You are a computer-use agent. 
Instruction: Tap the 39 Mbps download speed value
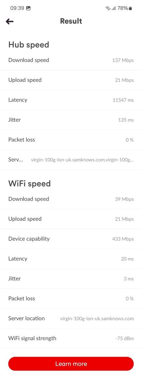click(x=125, y=199)
